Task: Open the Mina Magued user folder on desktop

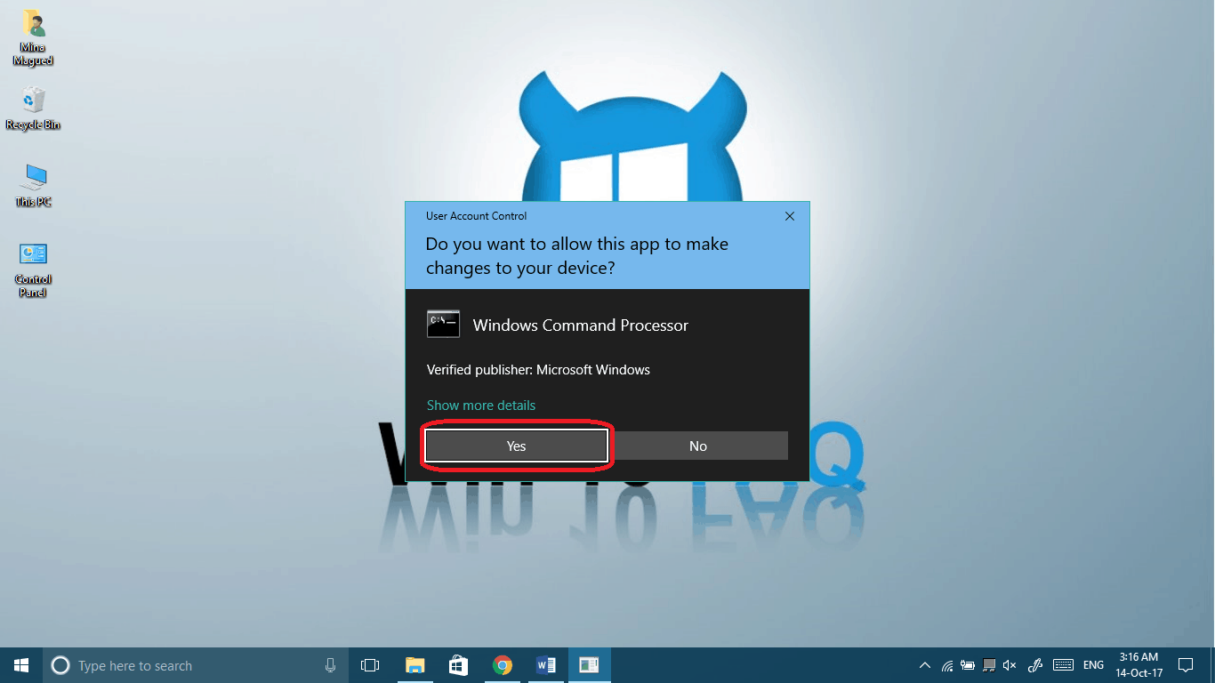Action: point(33,38)
